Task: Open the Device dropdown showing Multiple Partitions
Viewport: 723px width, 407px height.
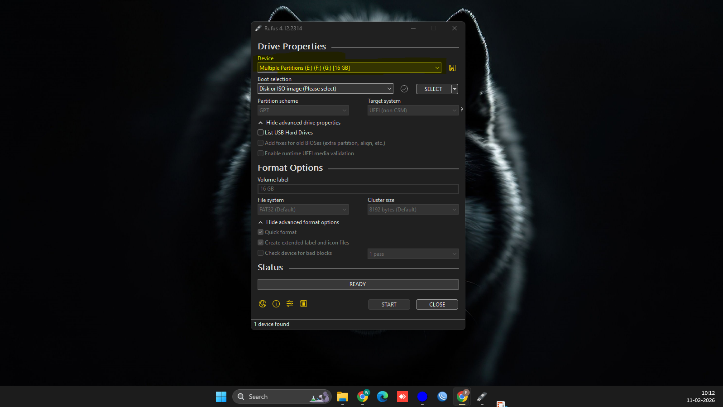Action: pyautogui.click(x=350, y=68)
